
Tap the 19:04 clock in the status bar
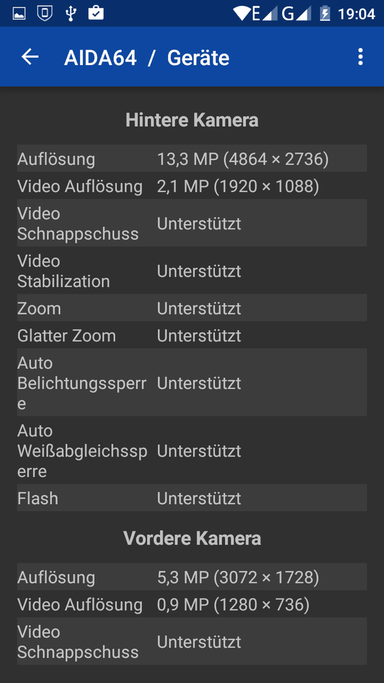tap(356, 14)
